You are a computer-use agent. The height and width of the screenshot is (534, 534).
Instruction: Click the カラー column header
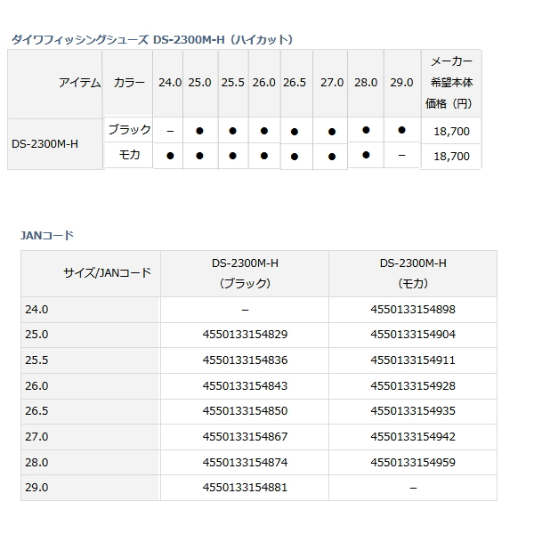129,83
